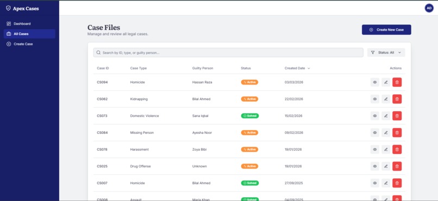Select All Cases in the sidebar
This screenshot has width=438, height=201.
click(x=29, y=34)
